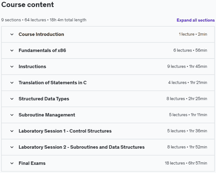The height and width of the screenshot is (173, 216).
Task: Click the Course content heading
Action: pyautogui.click(x=27, y=4)
